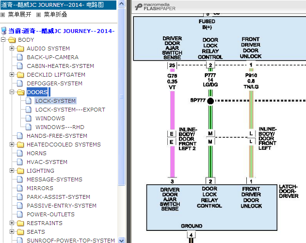Click the Macromedia FlashPaper logo
The height and width of the screenshot is (243, 306).
(155, 7)
